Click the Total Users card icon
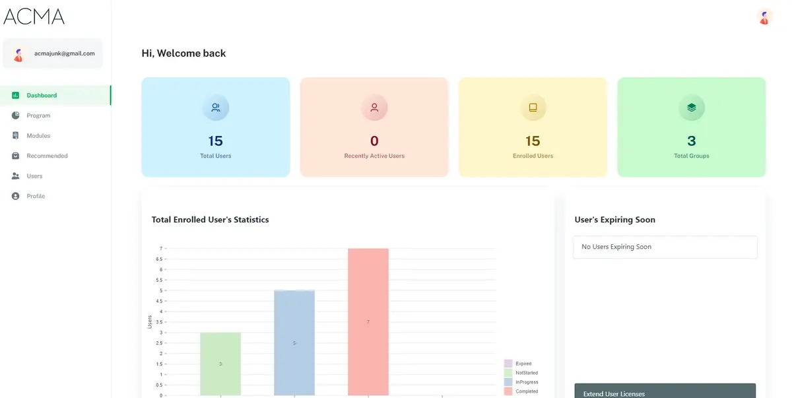The image size is (792, 398). pos(216,108)
